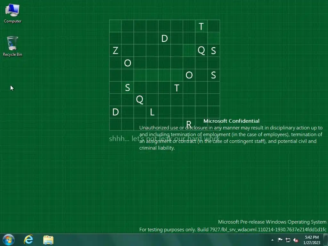Select the Recycle Bin desktop icon
The width and height of the screenshot is (328, 246).
(x=12, y=46)
